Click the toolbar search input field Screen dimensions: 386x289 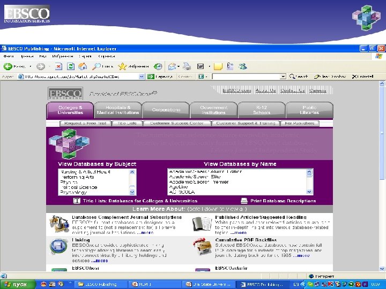pyautogui.click(x=246, y=77)
